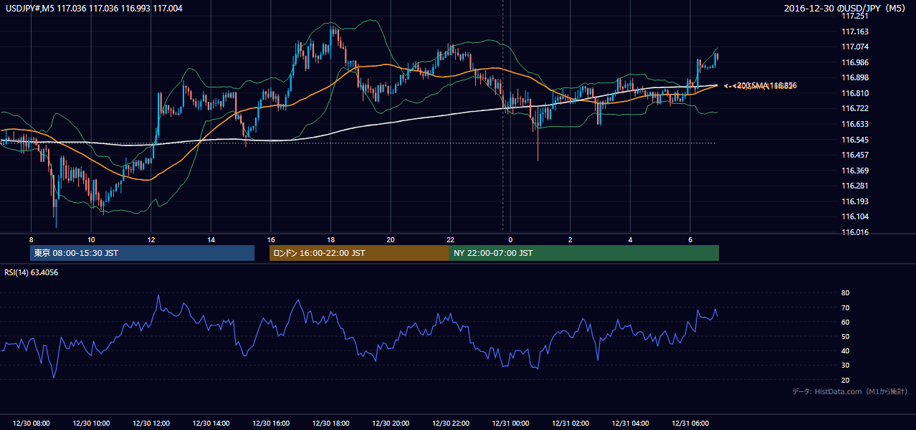Select the 東京 08:00-15:30 JST session bar
Screen dimensions: 916x430
[142, 253]
